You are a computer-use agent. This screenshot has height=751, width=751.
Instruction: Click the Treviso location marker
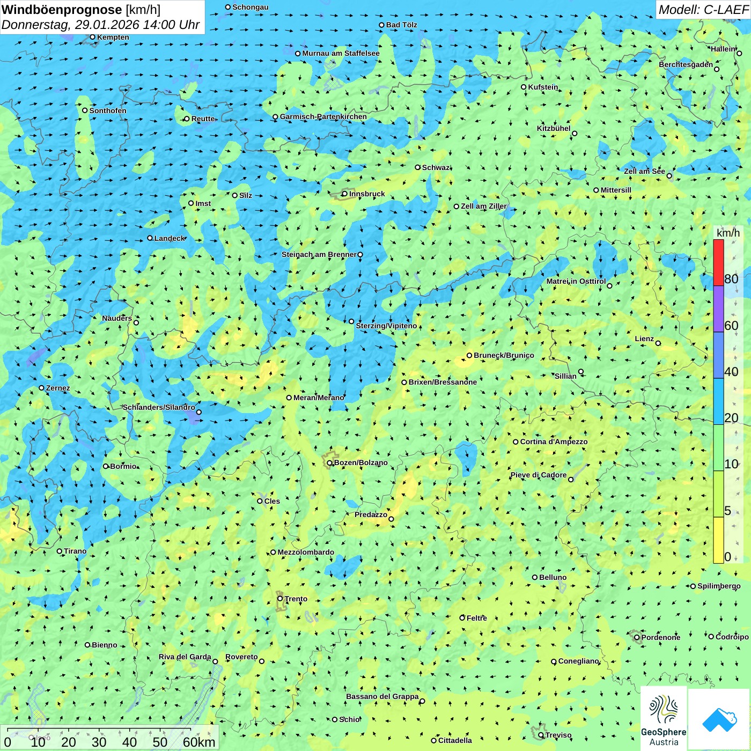click(x=541, y=735)
